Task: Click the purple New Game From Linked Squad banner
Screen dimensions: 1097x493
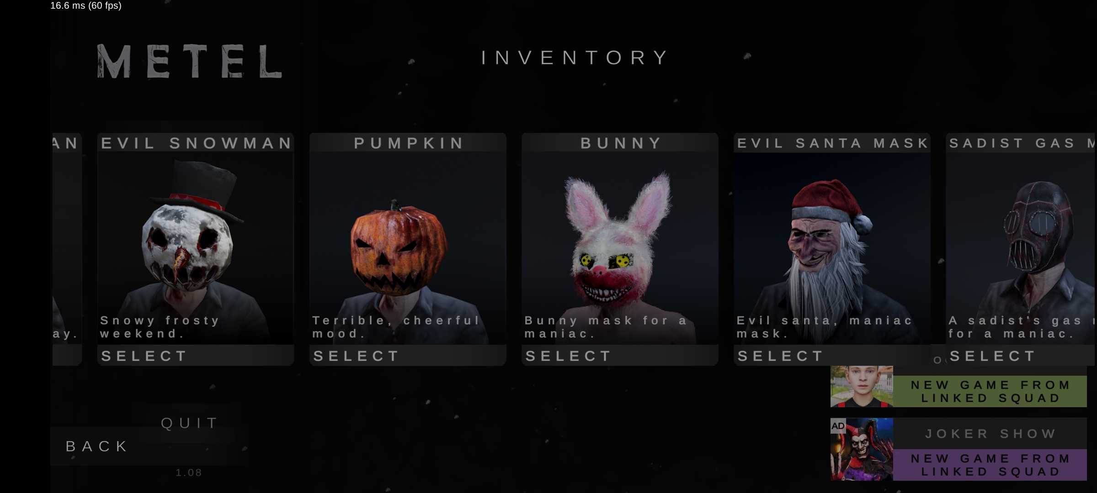Action: (990, 465)
